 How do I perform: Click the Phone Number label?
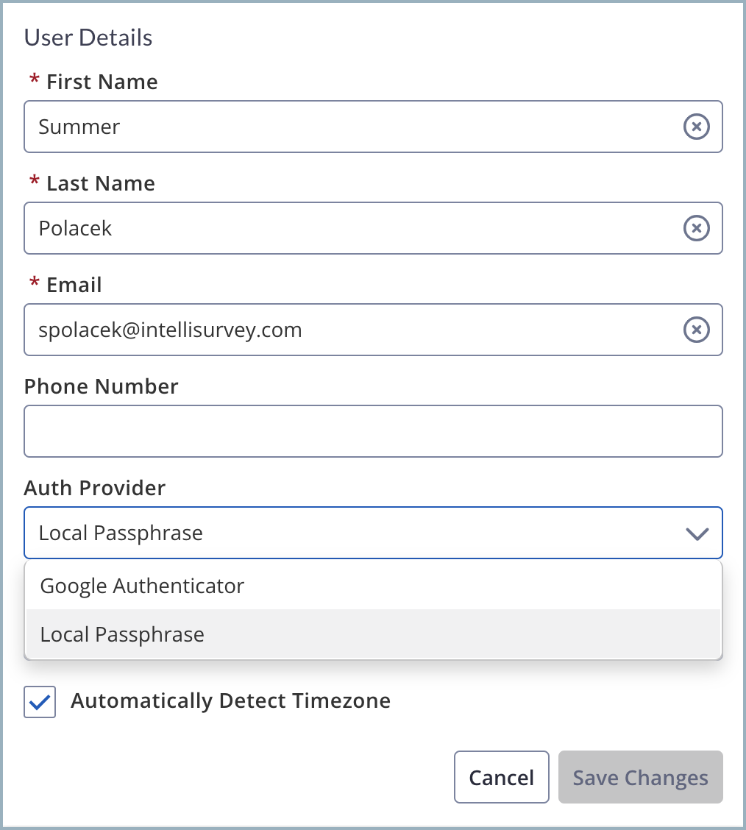(x=101, y=386)
